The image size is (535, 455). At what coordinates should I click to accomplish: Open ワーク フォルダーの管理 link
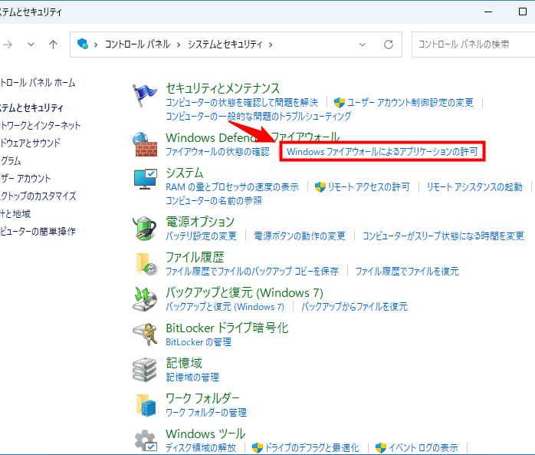pyautogui.click(x=206, y=413)
